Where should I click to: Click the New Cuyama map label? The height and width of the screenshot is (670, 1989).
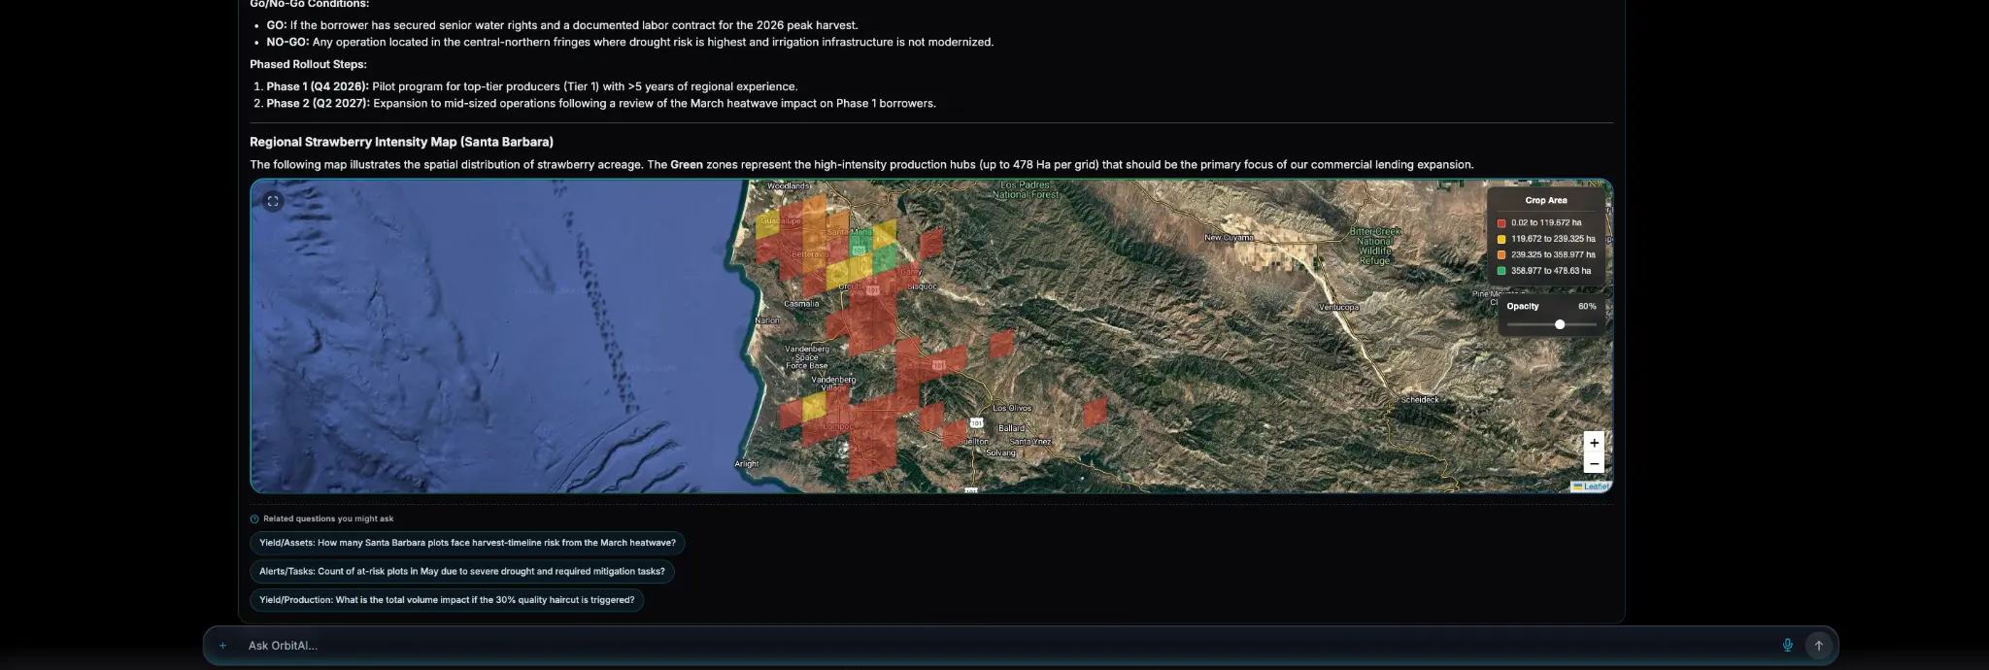1229,237
